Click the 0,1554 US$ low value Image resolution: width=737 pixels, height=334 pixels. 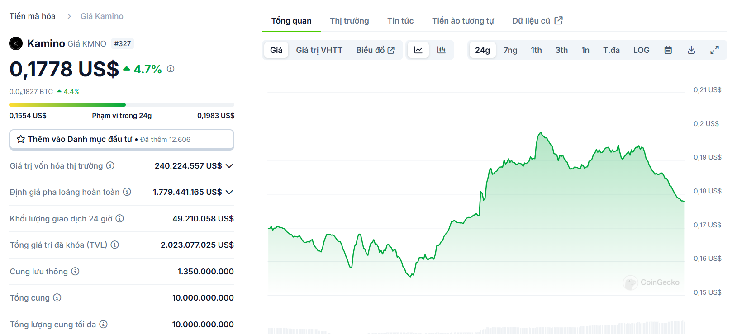pos(28,116)
